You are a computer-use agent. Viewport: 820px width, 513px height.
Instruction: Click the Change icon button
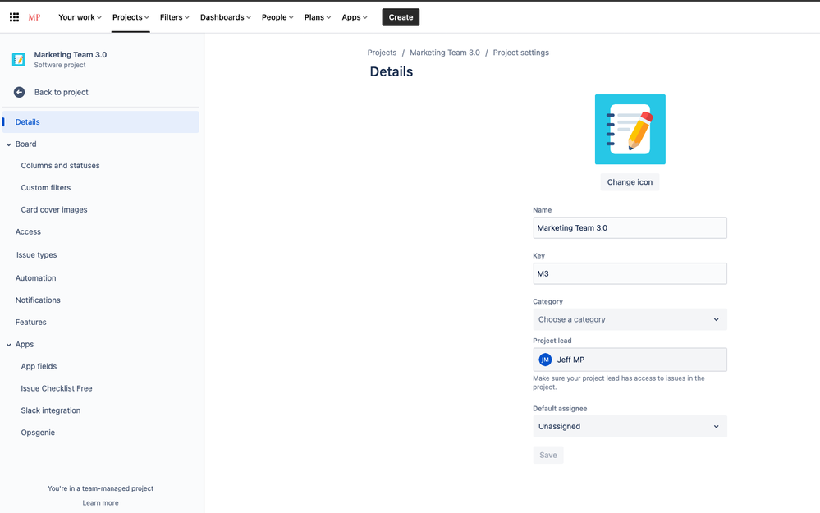click(630, 181)
